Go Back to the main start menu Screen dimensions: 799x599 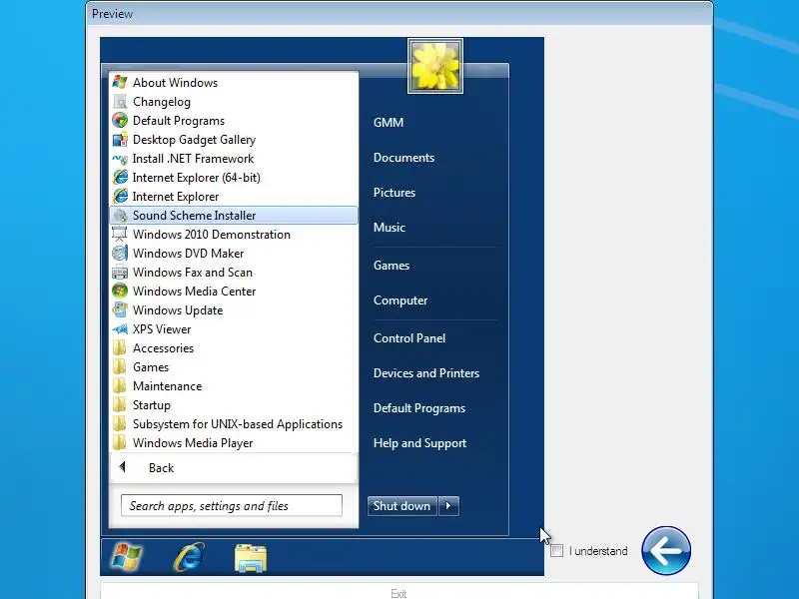pyautogui.click(x=234, y=467)
